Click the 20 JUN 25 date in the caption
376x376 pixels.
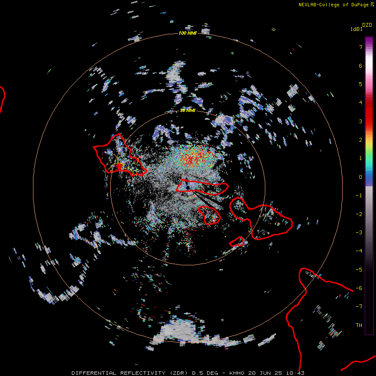pos(266,373)
